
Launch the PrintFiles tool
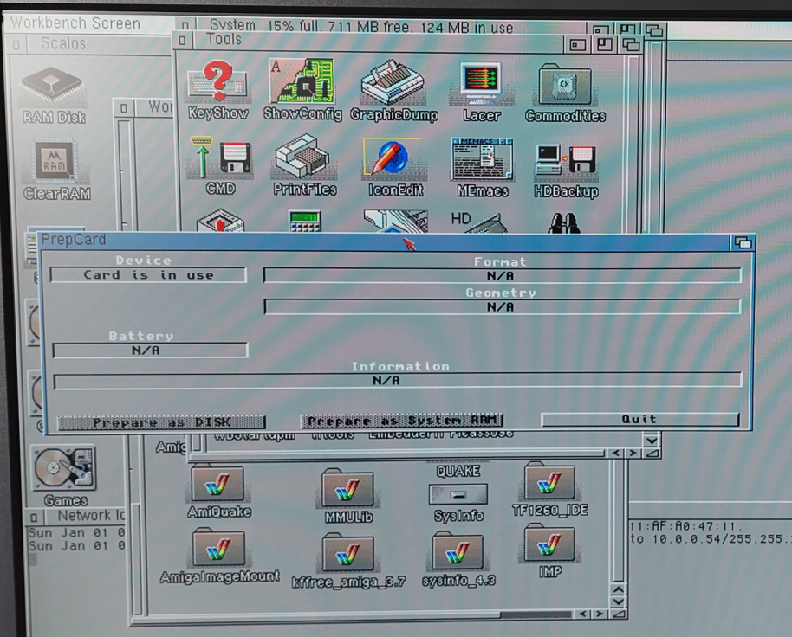coord(304,164)
